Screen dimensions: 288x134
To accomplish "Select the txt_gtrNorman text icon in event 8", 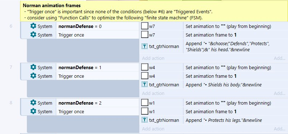I will 145,120.
